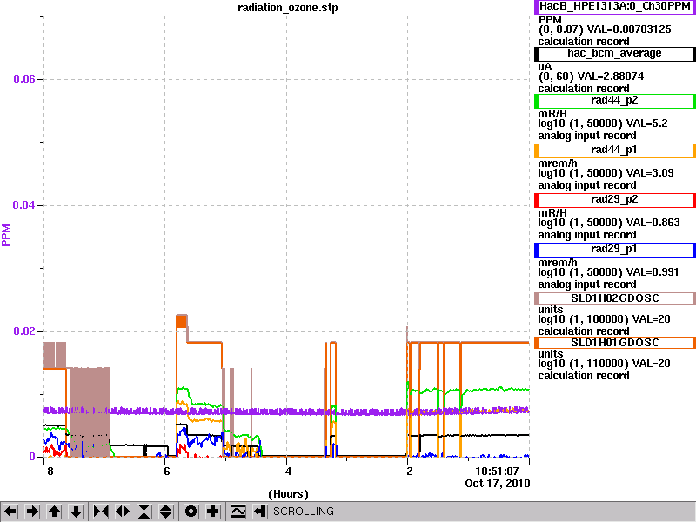This screenshot has width=696, height=522.
Task: Select the SLD1H02GDOSC legend entry
Action: 615,298
